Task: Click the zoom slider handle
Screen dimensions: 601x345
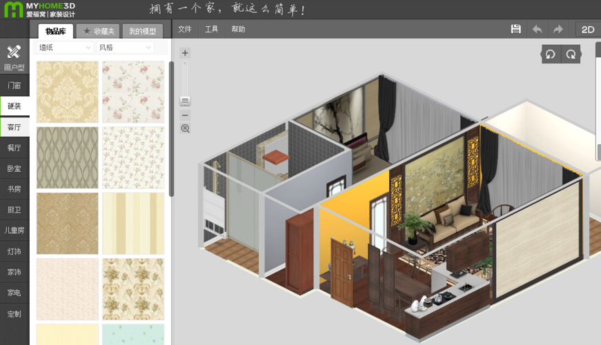Action: coord(185,101)
